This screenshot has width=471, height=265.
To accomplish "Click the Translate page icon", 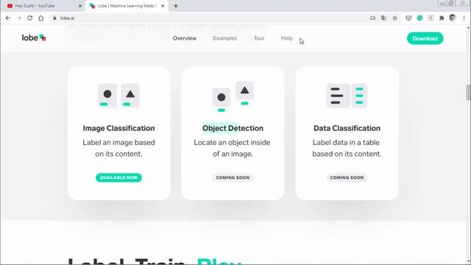I will (383, 18).
